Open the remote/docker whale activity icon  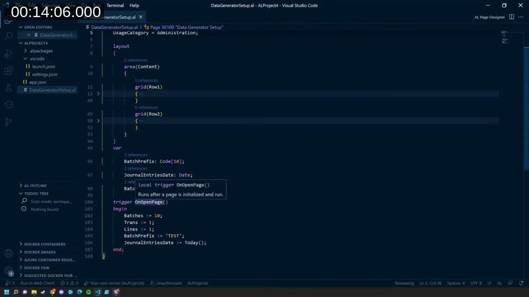click(x=9, y=105)
